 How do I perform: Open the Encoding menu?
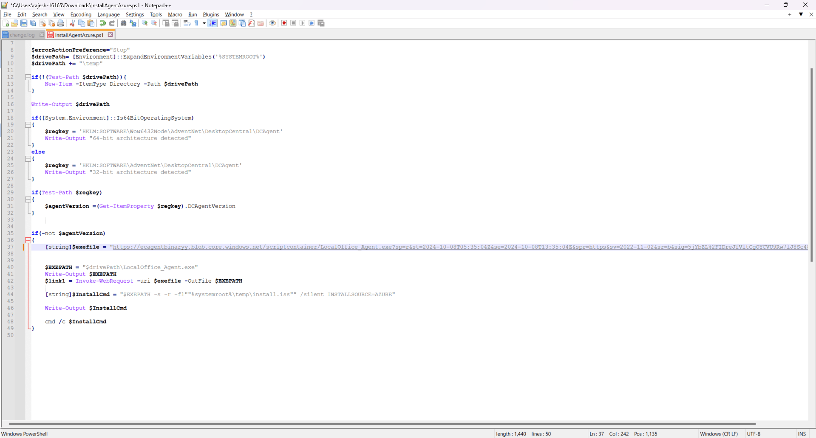coord(81,14)
